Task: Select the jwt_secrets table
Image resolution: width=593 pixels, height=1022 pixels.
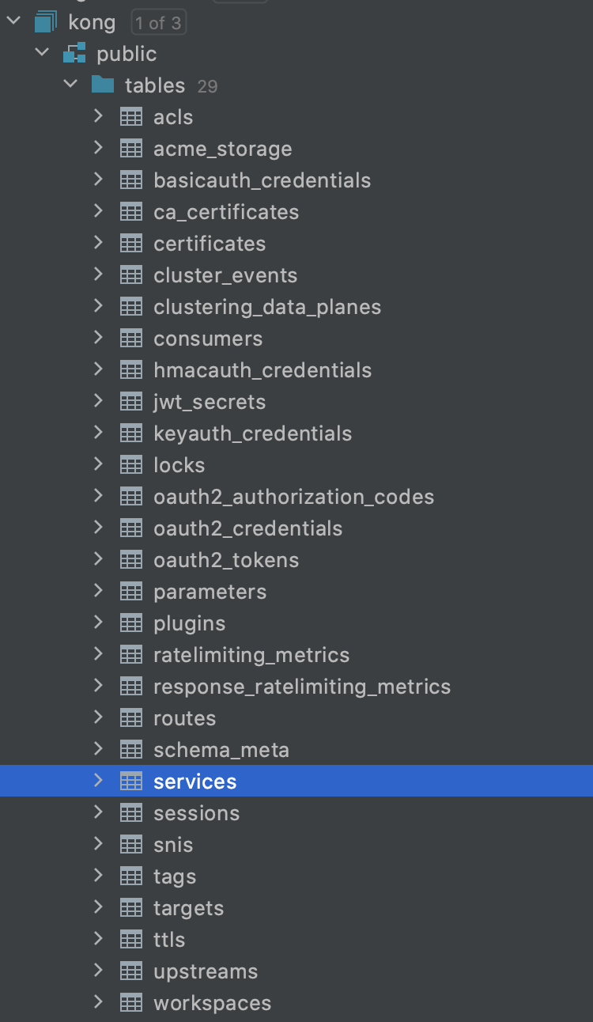Action: (x=210, y=402)
